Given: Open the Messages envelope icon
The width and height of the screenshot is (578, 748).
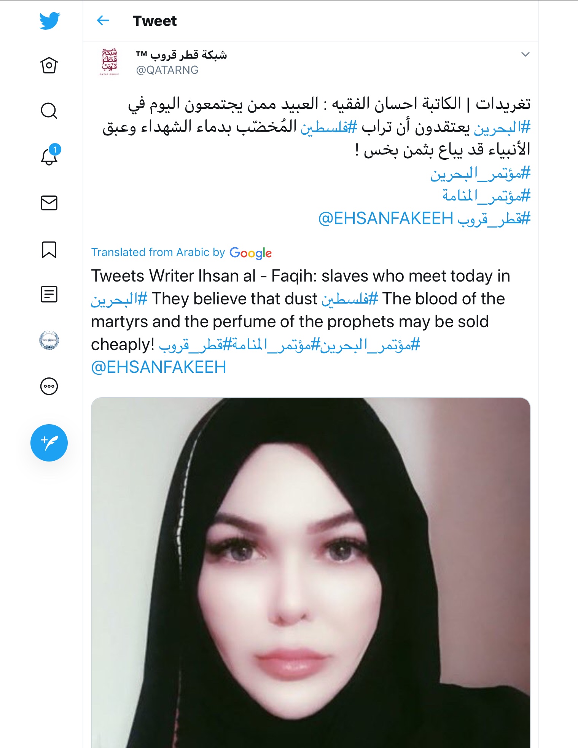Looking at the screenshot, I should point(49,203).
